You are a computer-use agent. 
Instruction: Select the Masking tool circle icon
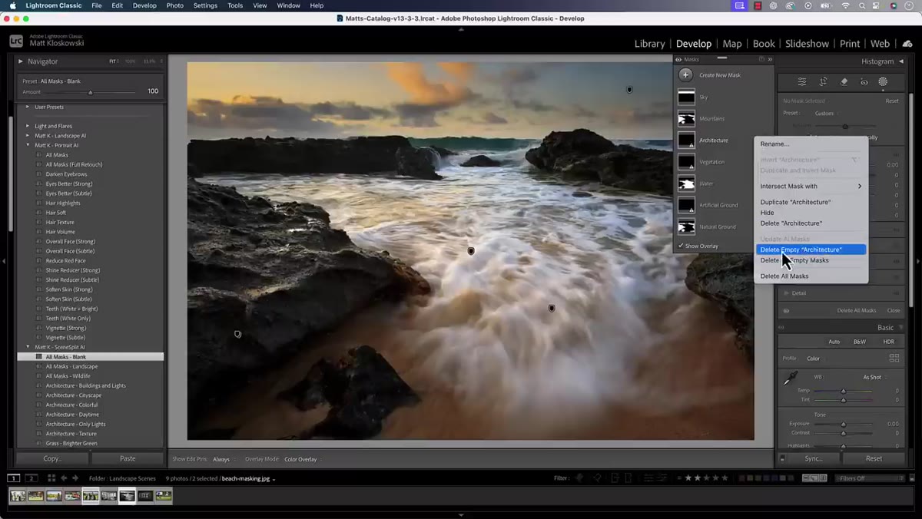tap(883, 81)
